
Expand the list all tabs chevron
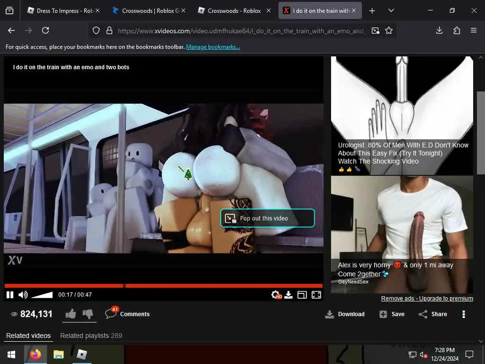tap(391, 10)
